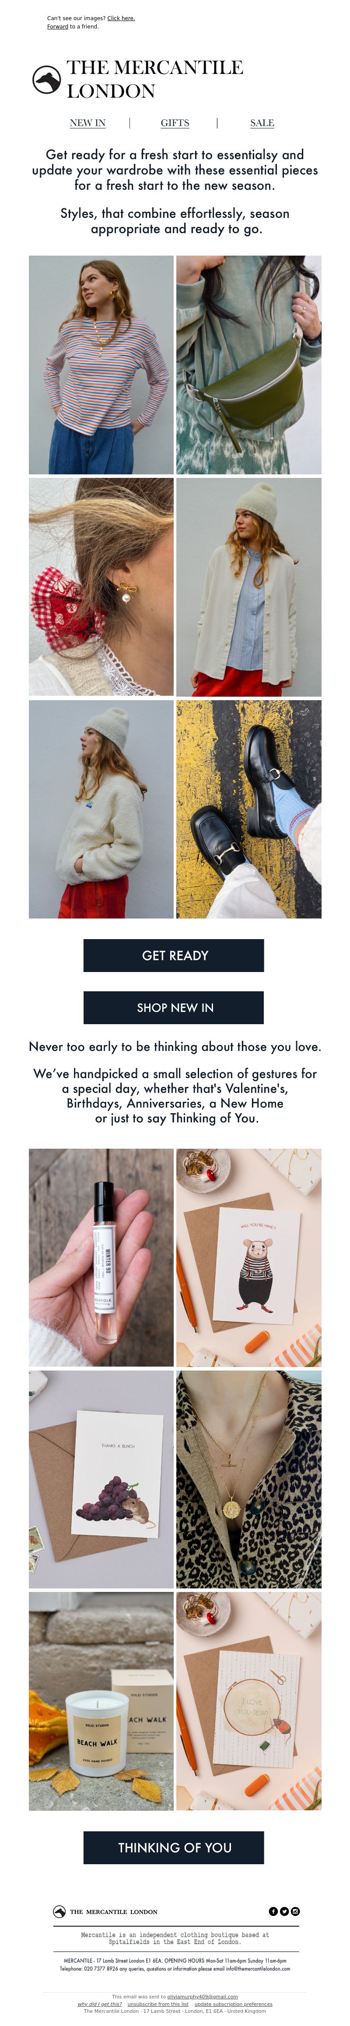
Task: Click unsubscribe from this list link
Action: (158, 2004)
